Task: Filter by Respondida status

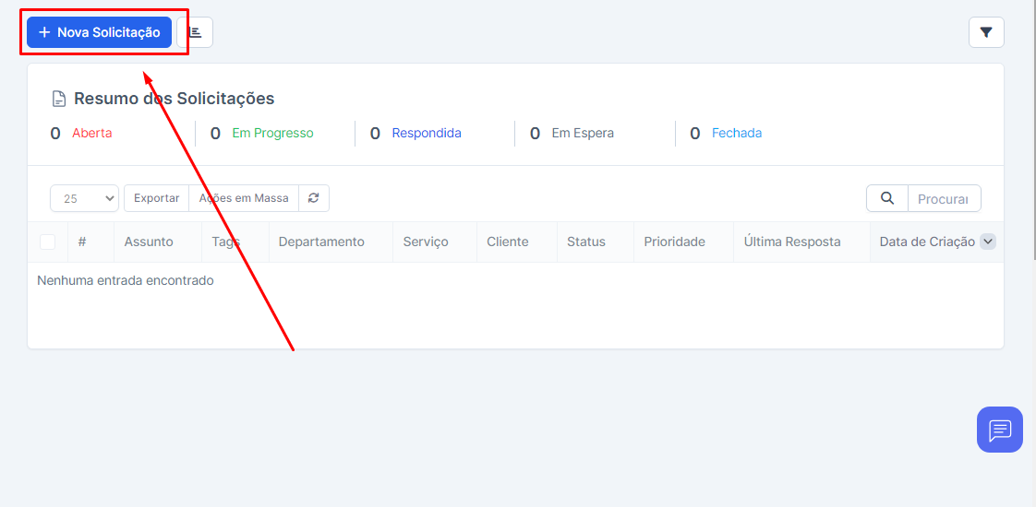Action: (x=426, y=133)
